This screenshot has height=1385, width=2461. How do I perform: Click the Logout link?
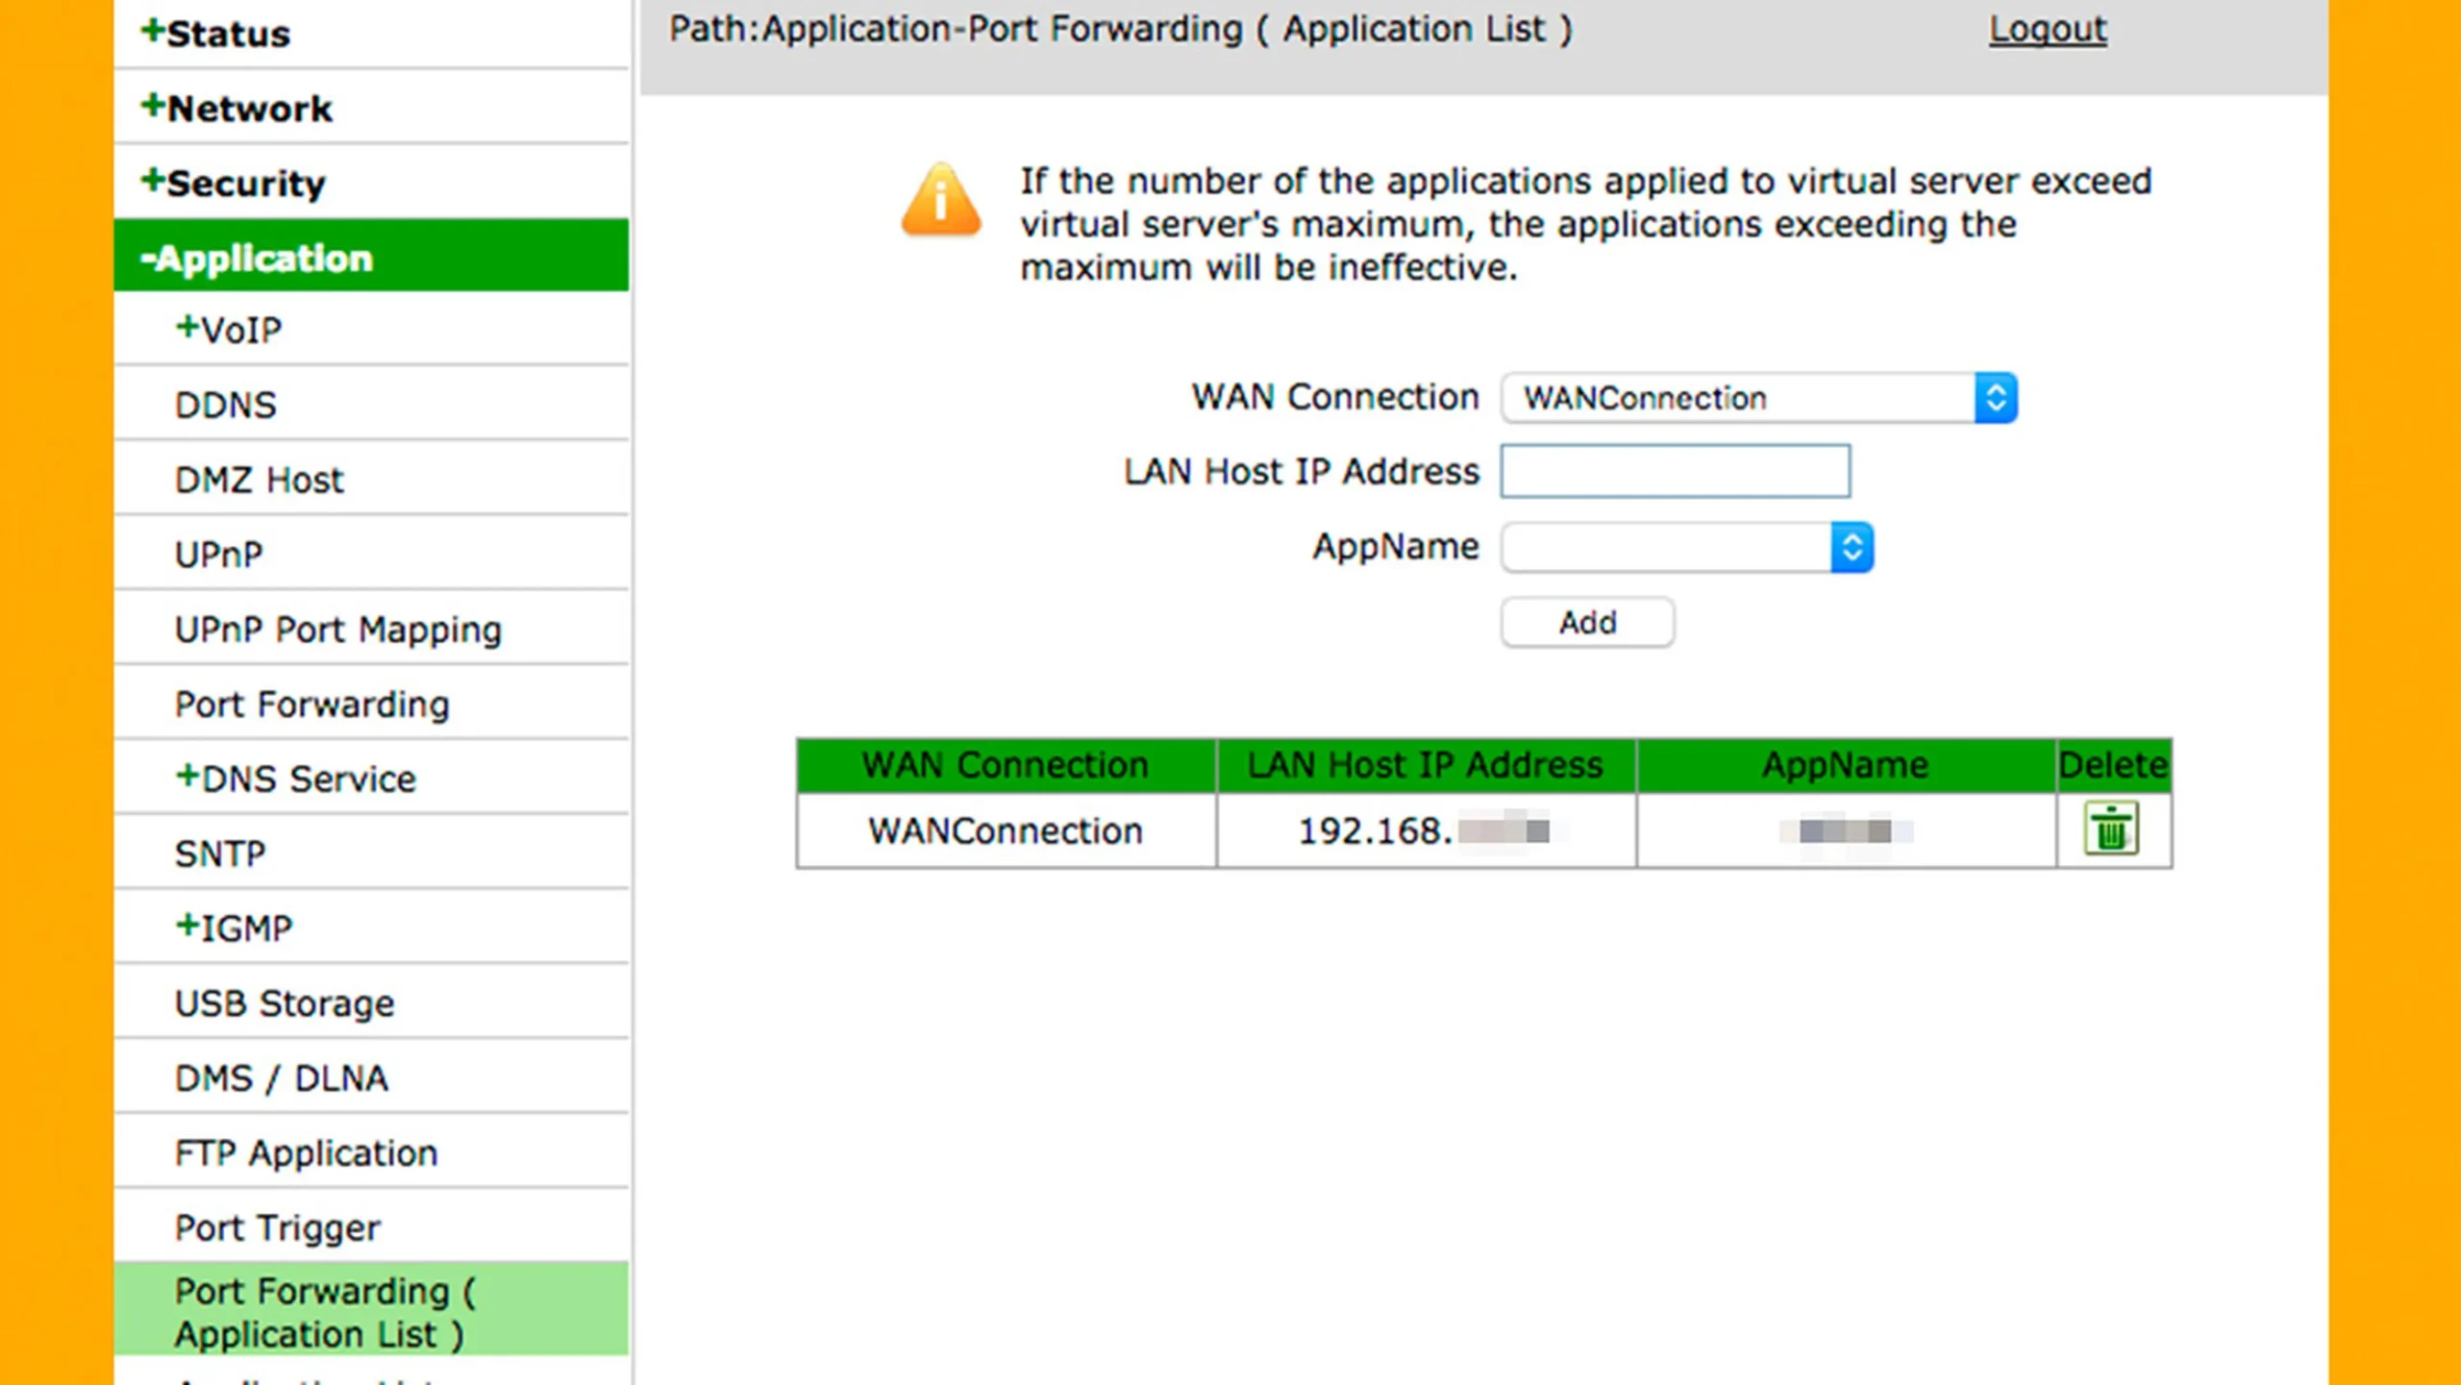pyautogui.click(x=2048, y=29)
